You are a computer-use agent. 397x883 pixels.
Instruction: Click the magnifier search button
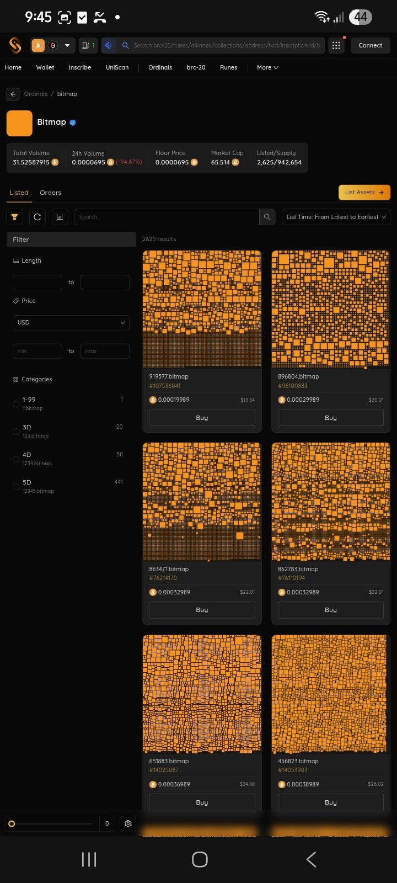click(267, 217)
